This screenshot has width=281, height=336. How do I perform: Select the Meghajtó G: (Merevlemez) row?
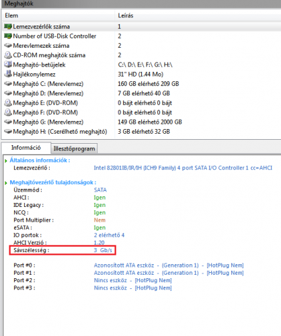141,122
